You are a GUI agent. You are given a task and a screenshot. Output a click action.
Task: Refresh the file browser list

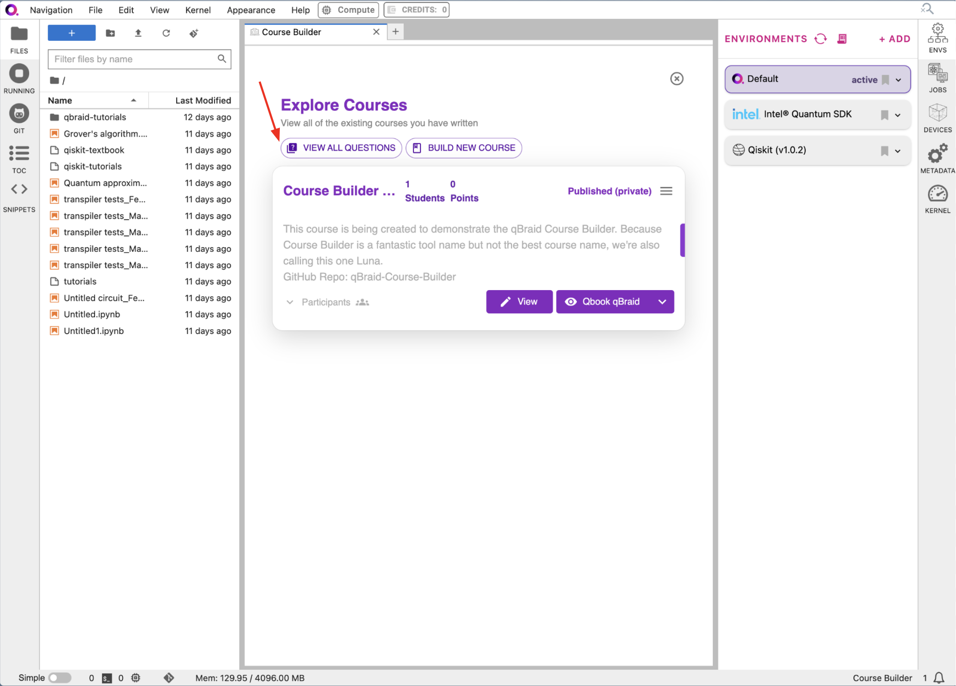pyautogui.click(x=166, y=33)
